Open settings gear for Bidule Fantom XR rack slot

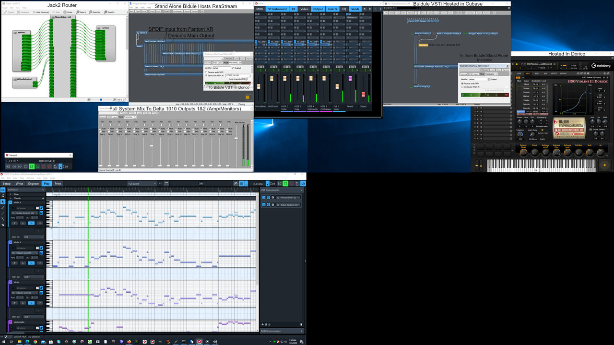pos(273,205)
